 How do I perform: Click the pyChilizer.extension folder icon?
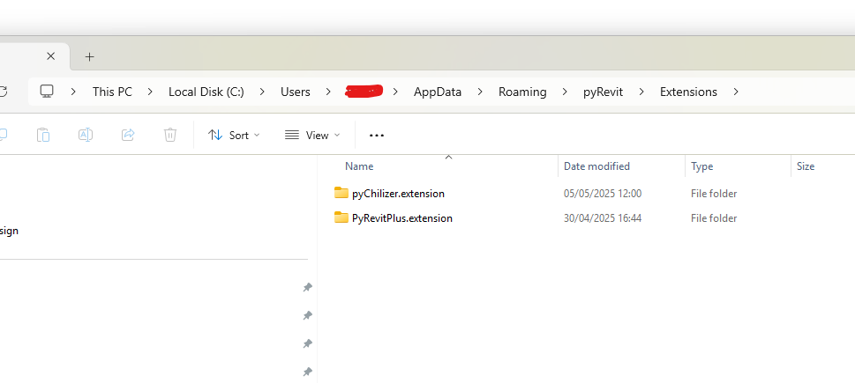pyautogui.click(x=341, y=193)
